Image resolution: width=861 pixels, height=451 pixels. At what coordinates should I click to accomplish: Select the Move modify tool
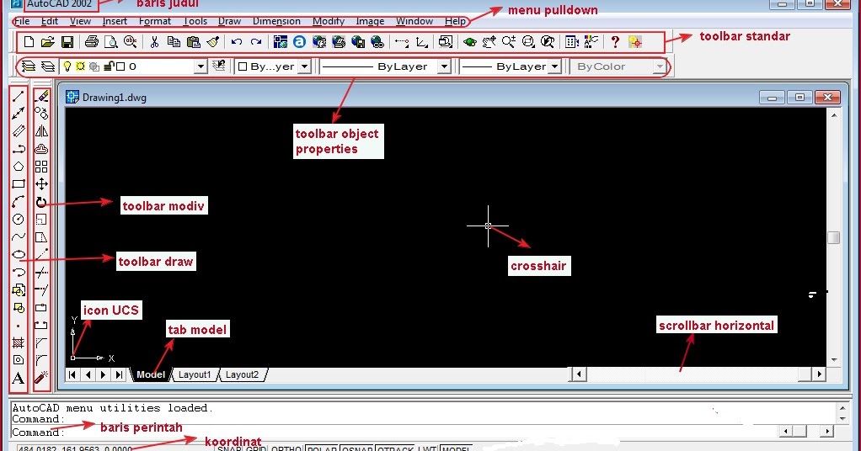[x=41, y=183]
